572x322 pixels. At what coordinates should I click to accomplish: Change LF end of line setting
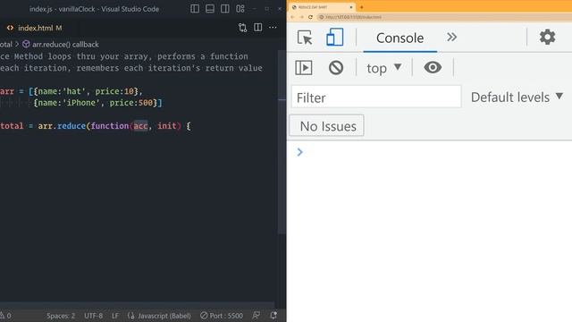(115, 316)
